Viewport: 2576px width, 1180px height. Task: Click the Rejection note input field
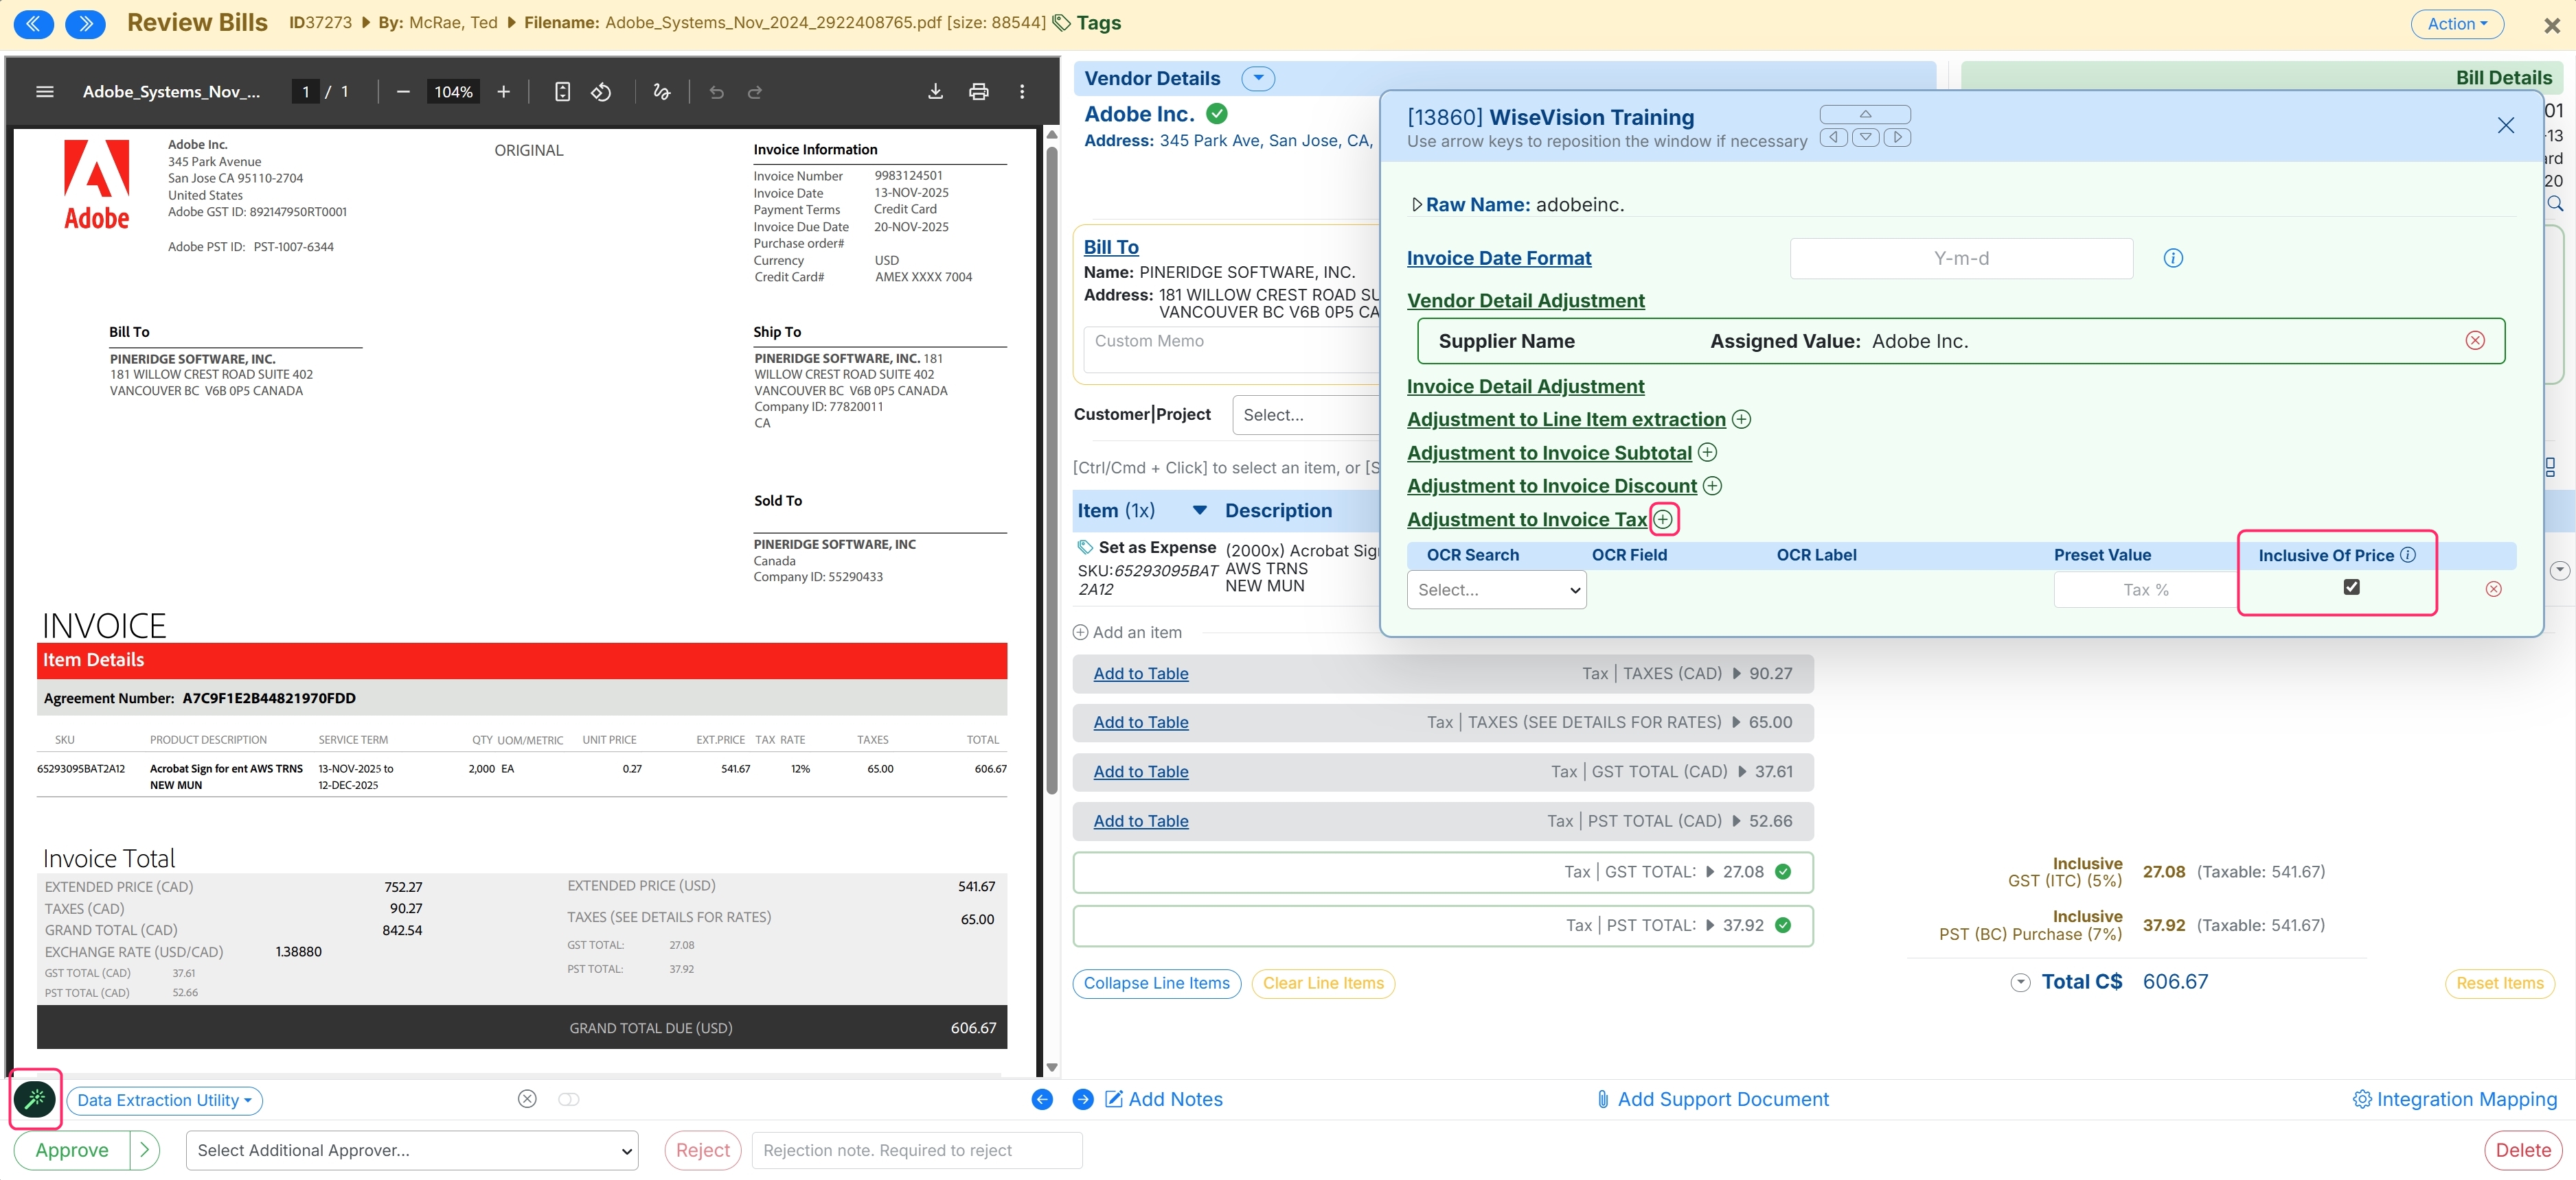917,1150
